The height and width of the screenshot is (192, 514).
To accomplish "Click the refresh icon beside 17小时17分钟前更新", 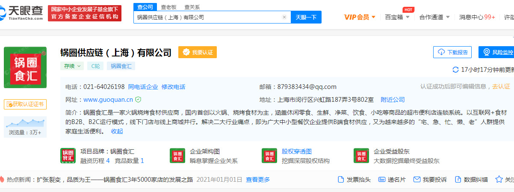I will coord(455,69).
